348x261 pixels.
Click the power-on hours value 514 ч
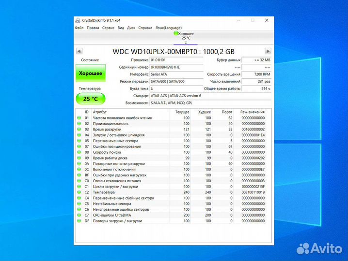point(256,88)
